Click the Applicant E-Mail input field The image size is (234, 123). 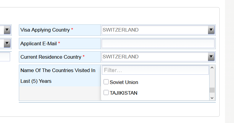(x=158, y=43)
